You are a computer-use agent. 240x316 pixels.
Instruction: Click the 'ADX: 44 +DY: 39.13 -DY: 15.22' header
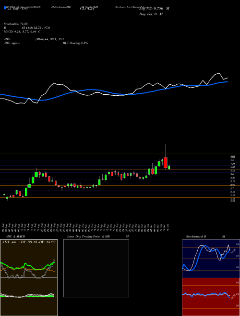click(x=28, y=242)
